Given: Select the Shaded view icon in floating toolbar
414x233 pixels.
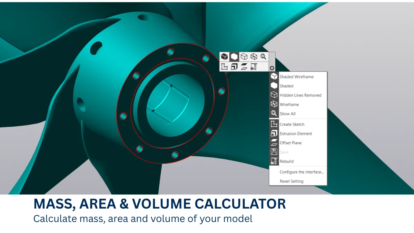Looking at the screenshot, I should [x=234, y=57].
